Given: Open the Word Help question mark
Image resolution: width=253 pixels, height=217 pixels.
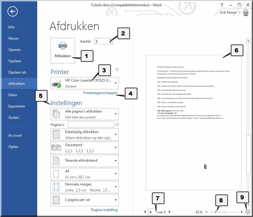Looking at the screenshot, I should pos(222,5).
